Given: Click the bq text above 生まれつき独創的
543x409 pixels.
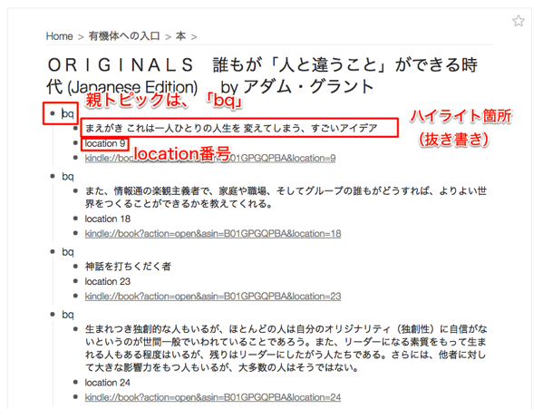Looking at the screenshot, I should pos(68,315).
